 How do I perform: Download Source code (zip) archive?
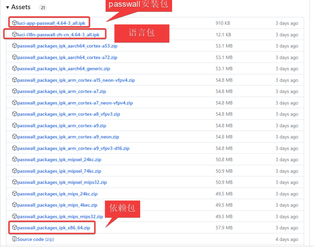(35, 239)
